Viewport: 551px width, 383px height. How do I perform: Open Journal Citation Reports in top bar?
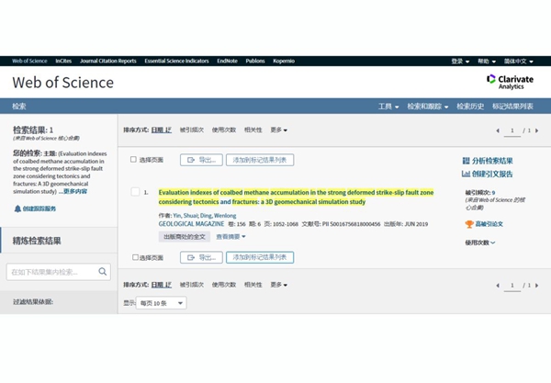107,61
